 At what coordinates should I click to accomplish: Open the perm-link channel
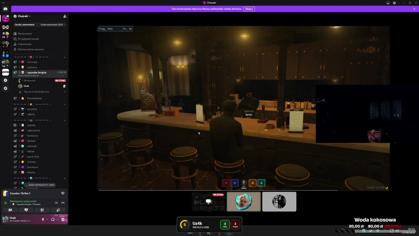40,157
